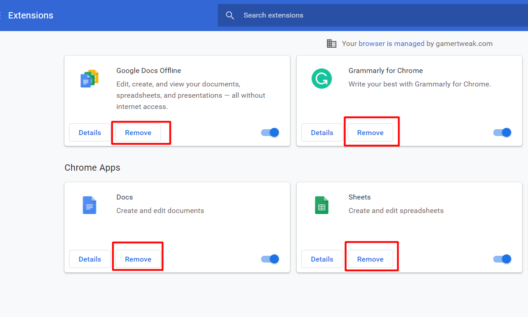528x317 pixels.
Task: Click the Sheets title text
Action: pos(359,197)
